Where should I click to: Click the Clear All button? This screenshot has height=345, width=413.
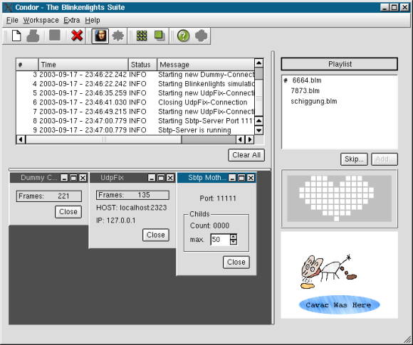246,155
